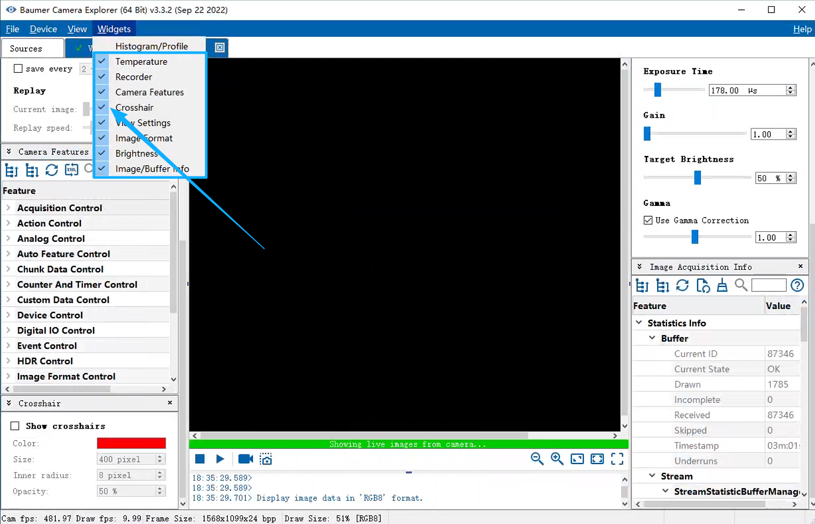Open the View menu

(77, 29)
